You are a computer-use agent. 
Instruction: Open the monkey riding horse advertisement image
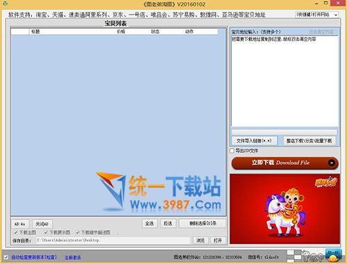click(x=285, y=208)
